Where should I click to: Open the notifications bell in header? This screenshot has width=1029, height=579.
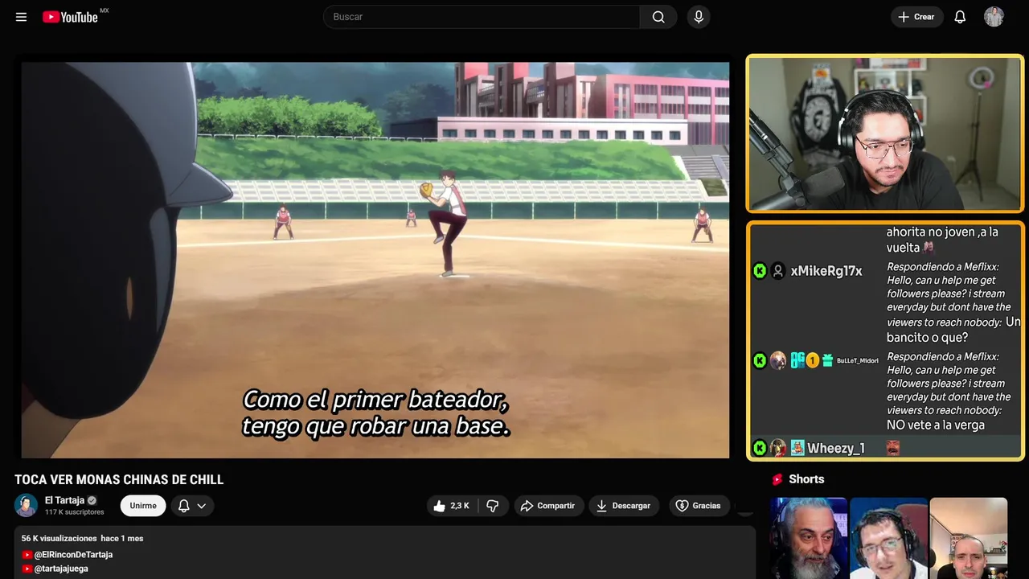[960, 17]
